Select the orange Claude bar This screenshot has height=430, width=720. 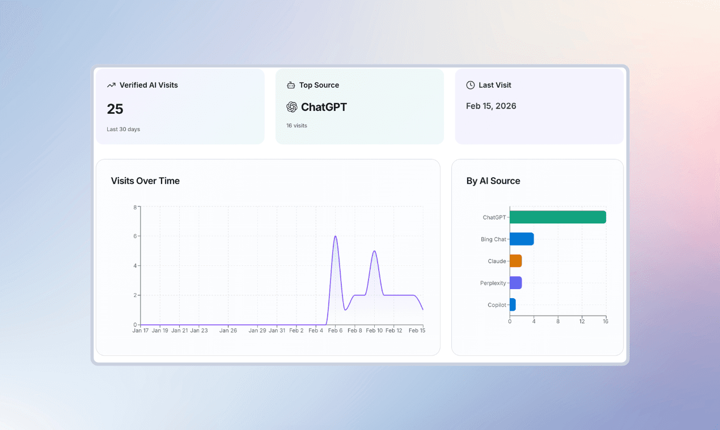[x=516, y=261]
